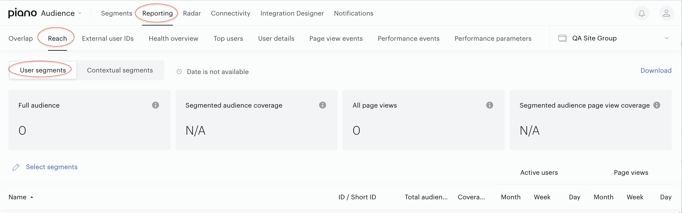Screen dimensions: 682x213
Task: Toggle the Name column sort arrow
Action: click(x=32, y=197)
